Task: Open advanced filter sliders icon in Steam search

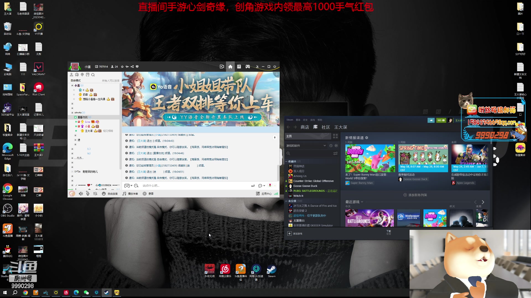Action: [335, 153]
